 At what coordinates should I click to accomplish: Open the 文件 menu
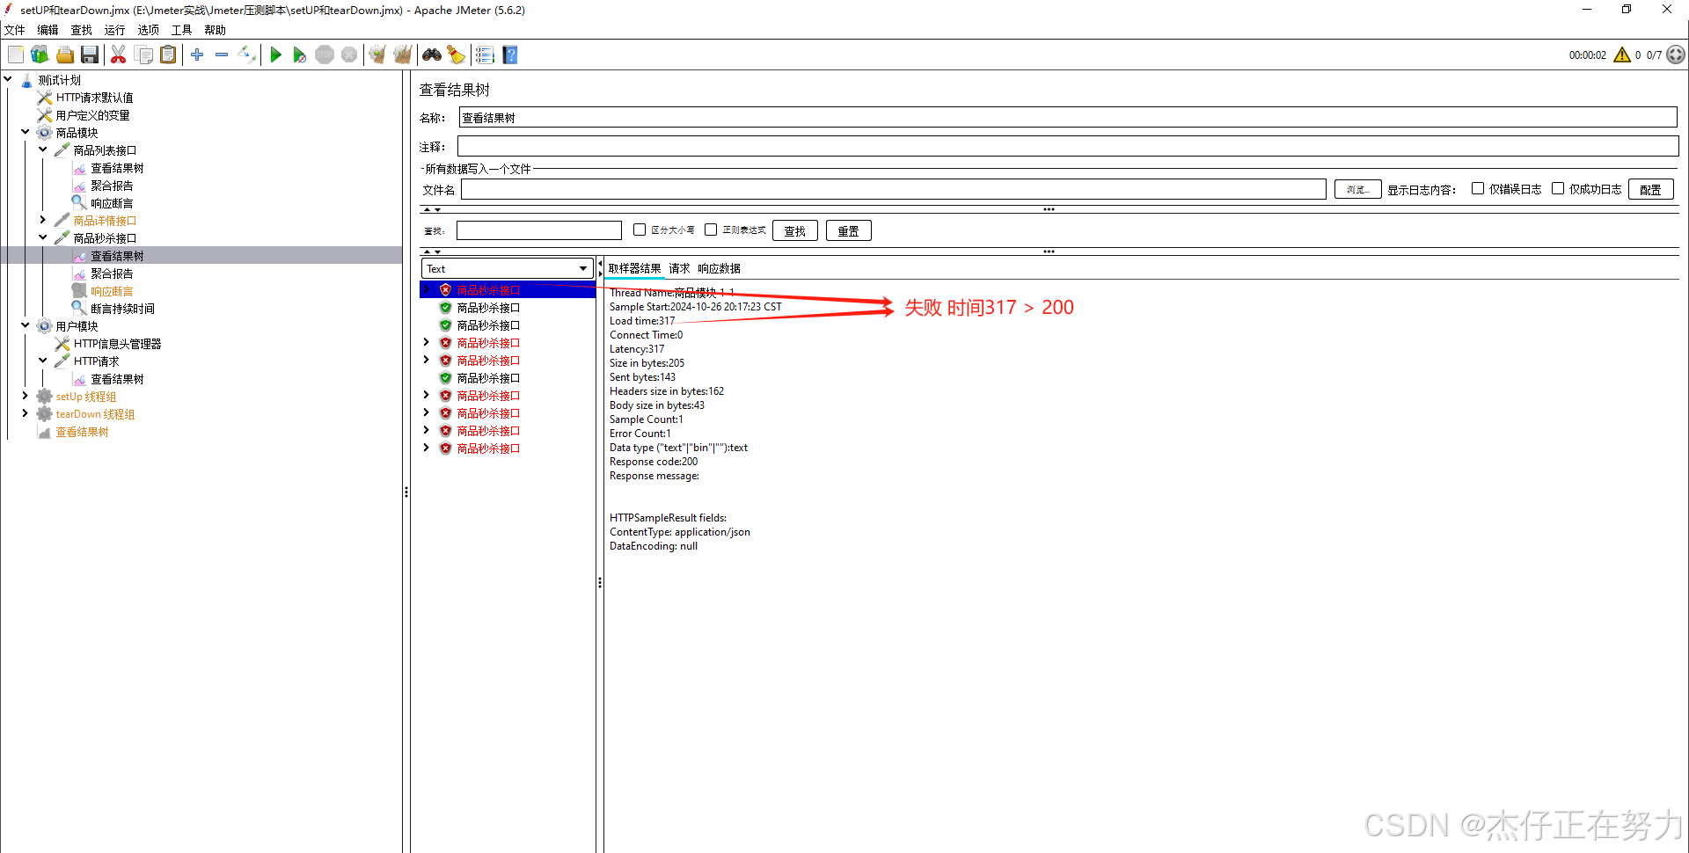tap(14, 30)
